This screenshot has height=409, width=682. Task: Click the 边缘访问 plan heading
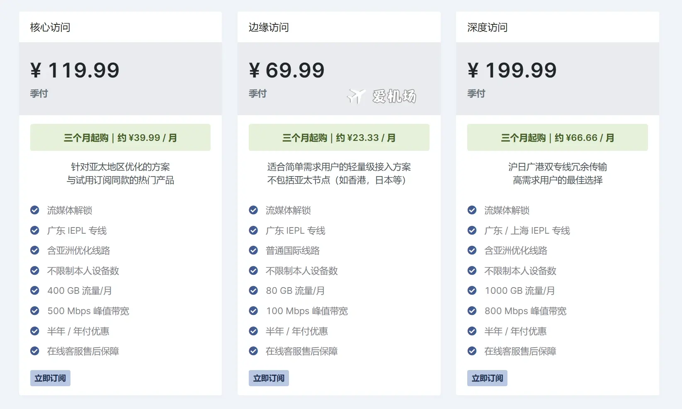tap(269, 27)
